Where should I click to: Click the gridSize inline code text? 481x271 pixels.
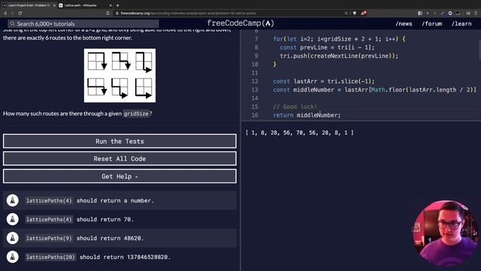(x=136, y=114)
